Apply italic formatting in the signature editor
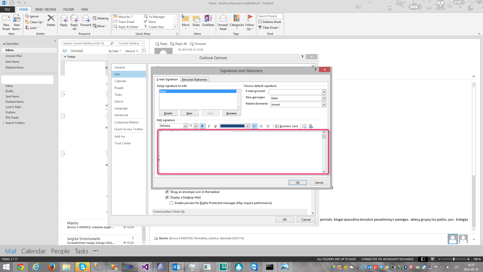Screen dimensions: 483x272 coord(209,126)
